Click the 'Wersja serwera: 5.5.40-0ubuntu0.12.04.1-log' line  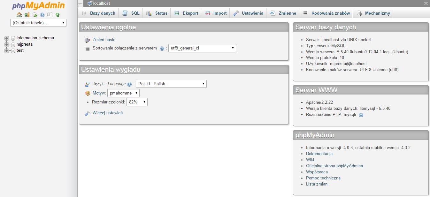coord(357,52)
